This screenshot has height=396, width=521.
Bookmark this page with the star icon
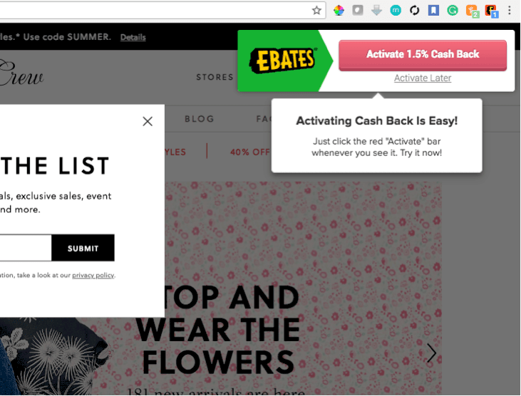coord(316,10)
